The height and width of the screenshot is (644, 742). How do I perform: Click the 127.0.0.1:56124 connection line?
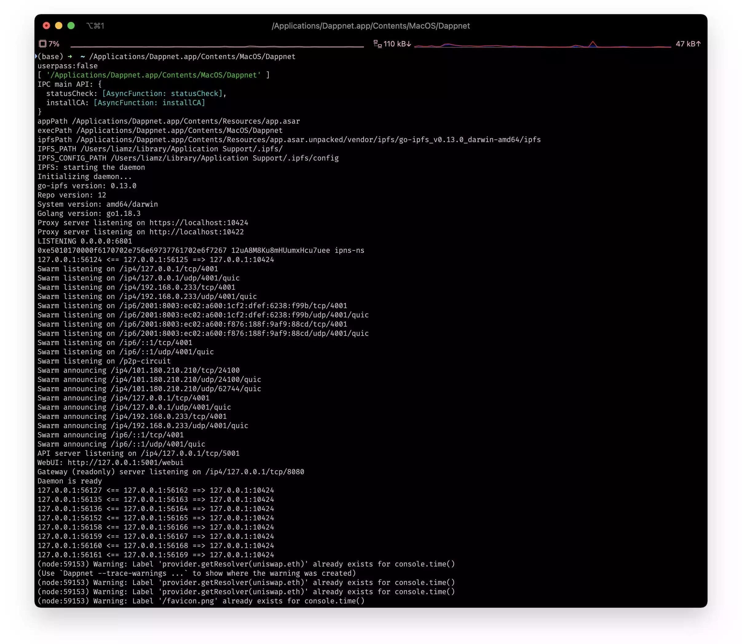coord(156,260)
